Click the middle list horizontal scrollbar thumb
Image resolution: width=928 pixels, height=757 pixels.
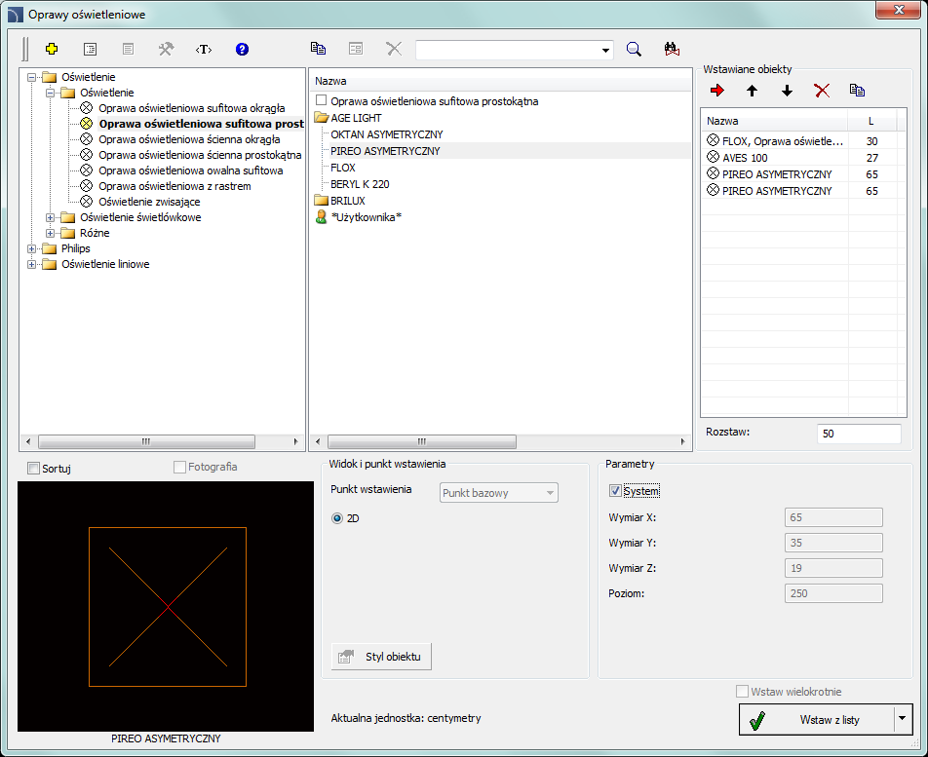(x=421, y=441)
